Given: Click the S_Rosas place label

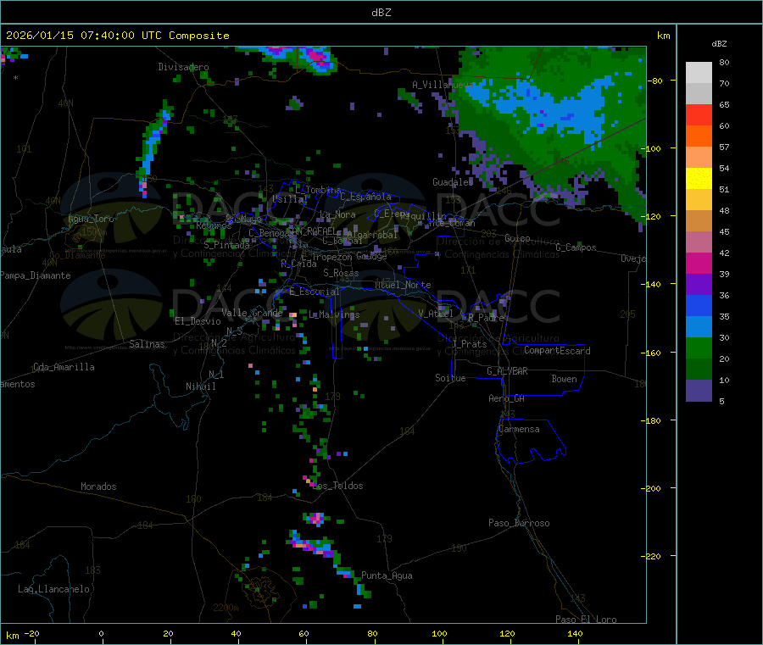Looking at the screenshot, I should [x=341, y=273].
